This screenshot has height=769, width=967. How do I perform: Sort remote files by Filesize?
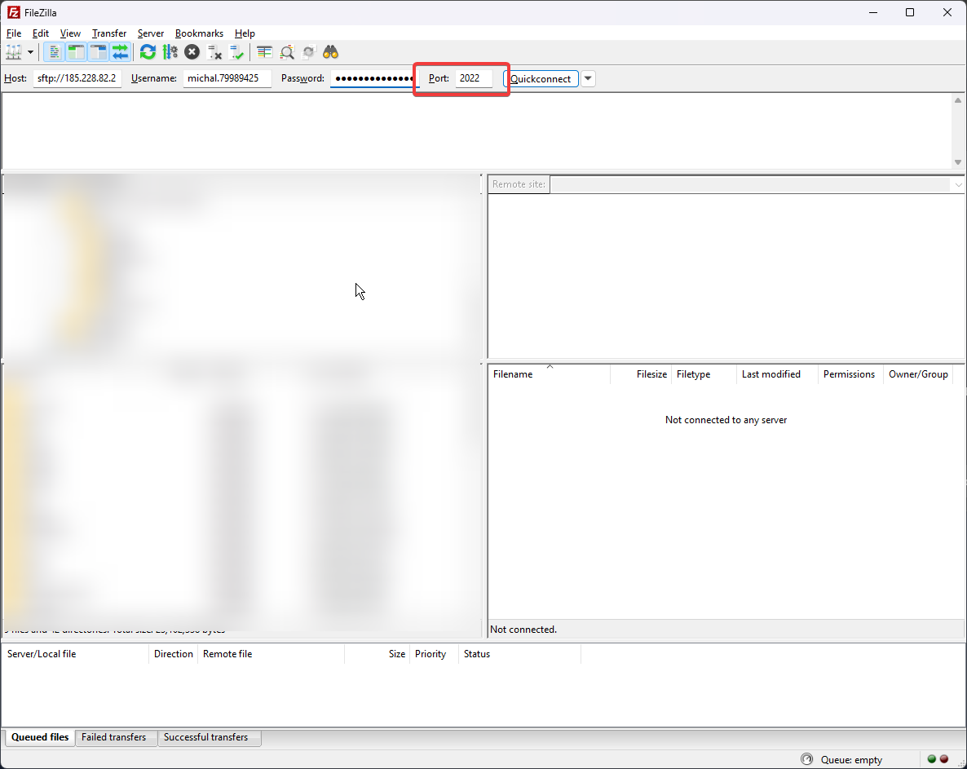pos(642,374)
